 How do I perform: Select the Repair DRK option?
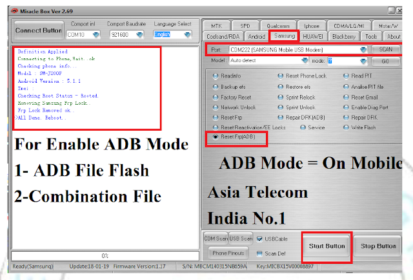pyautogui.click(x=346, y=118)
